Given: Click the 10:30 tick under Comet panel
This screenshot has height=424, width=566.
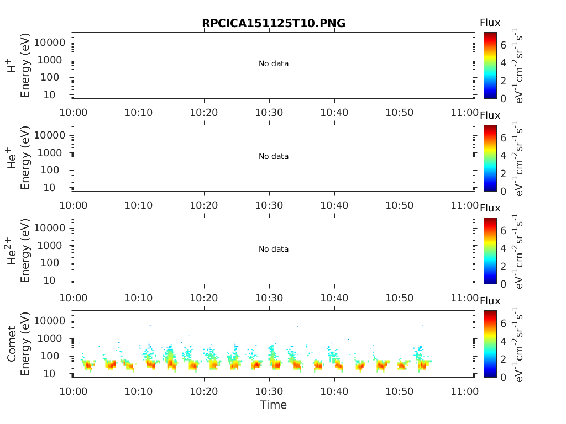Looking at the screenshot, I should point(269,391).
